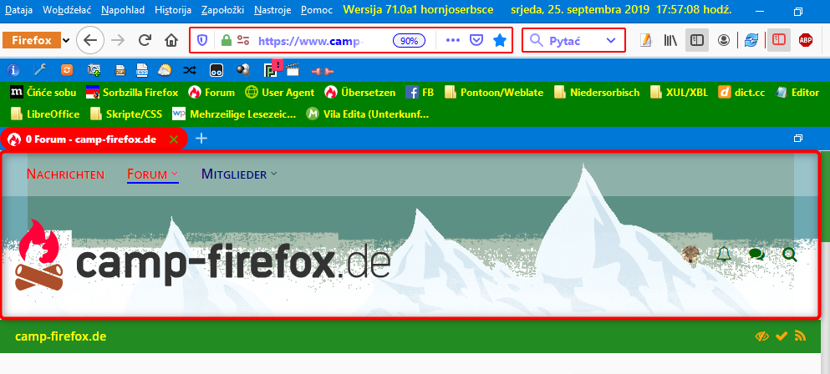Go back with the Back arrow button
Viewport: 830px width, 374px height.
[x=90, y=40]
